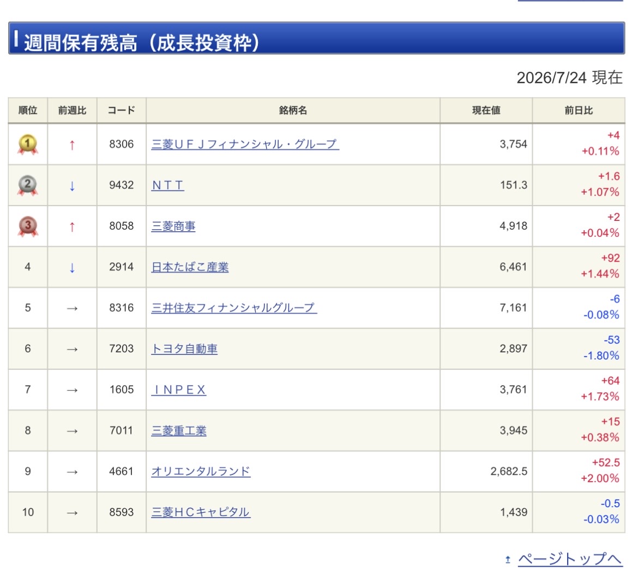This screenshot has width=638, height=570.
Task: Click the 現在値 column header
Action: point(486,110)
